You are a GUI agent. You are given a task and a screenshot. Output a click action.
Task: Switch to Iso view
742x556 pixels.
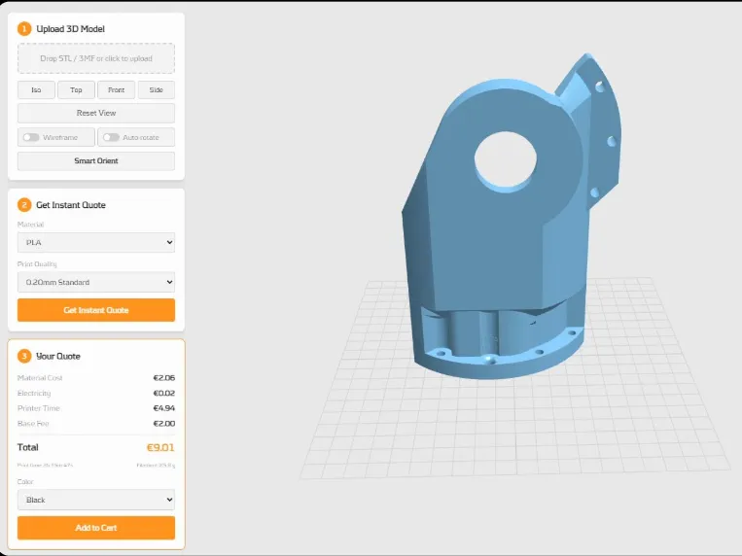pyautogui.click(x=36, y=89)
